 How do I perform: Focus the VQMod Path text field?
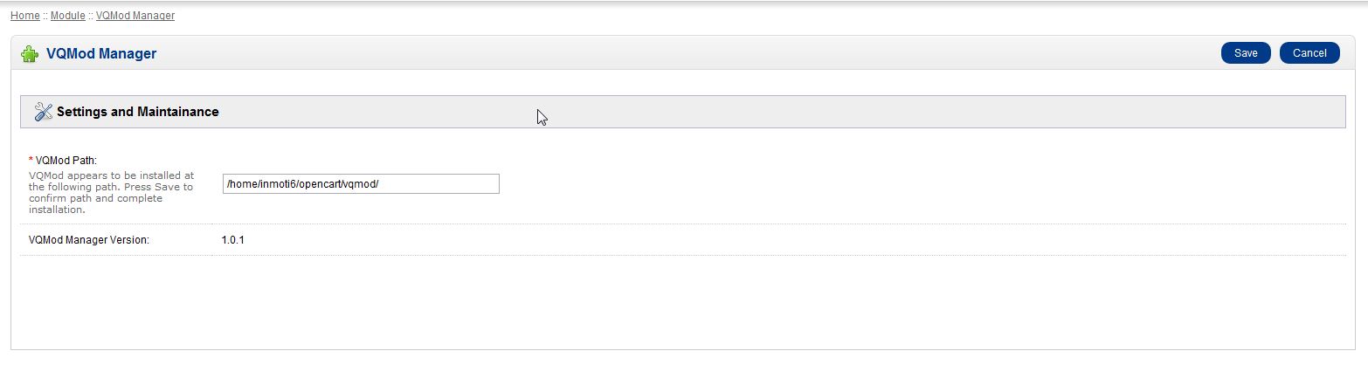pos(360,184)
